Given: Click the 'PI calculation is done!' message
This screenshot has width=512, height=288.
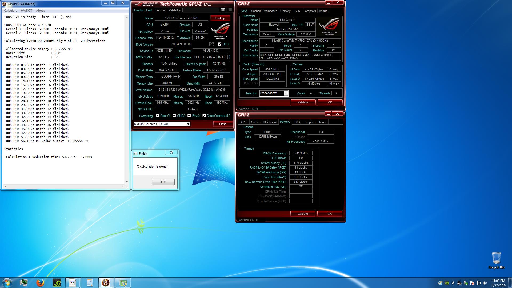Looking at the screenshot, I should click(x=152, y=167).
